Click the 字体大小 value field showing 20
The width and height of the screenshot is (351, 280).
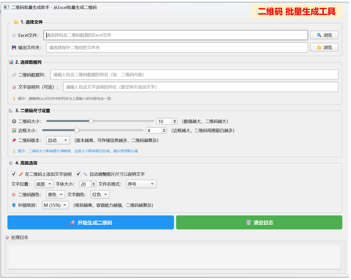pos(85,184)
